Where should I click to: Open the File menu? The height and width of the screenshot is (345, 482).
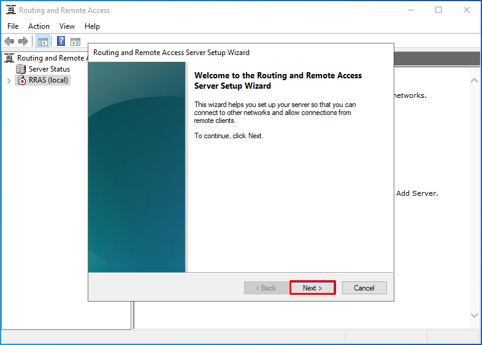pos(13,26)
